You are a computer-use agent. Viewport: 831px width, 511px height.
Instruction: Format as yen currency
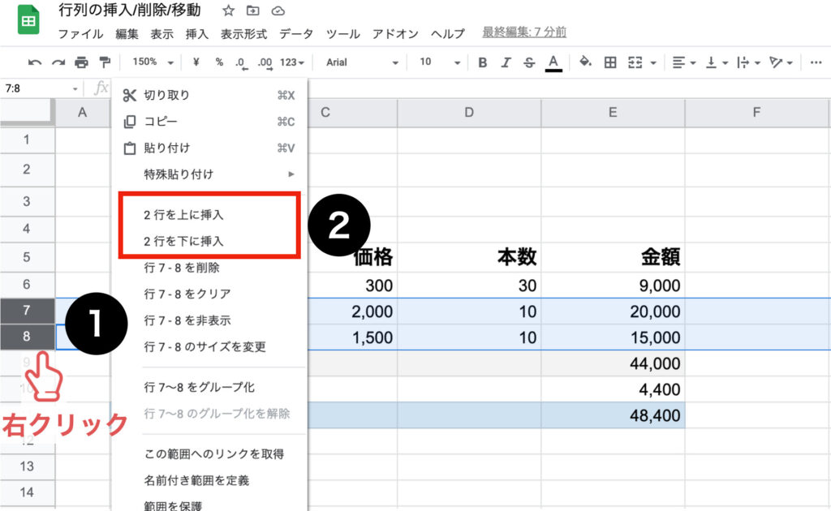[196, 62]
